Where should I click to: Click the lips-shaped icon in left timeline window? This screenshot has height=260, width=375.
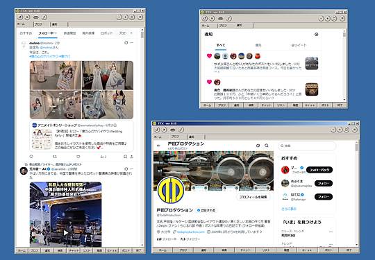(36, 17)
